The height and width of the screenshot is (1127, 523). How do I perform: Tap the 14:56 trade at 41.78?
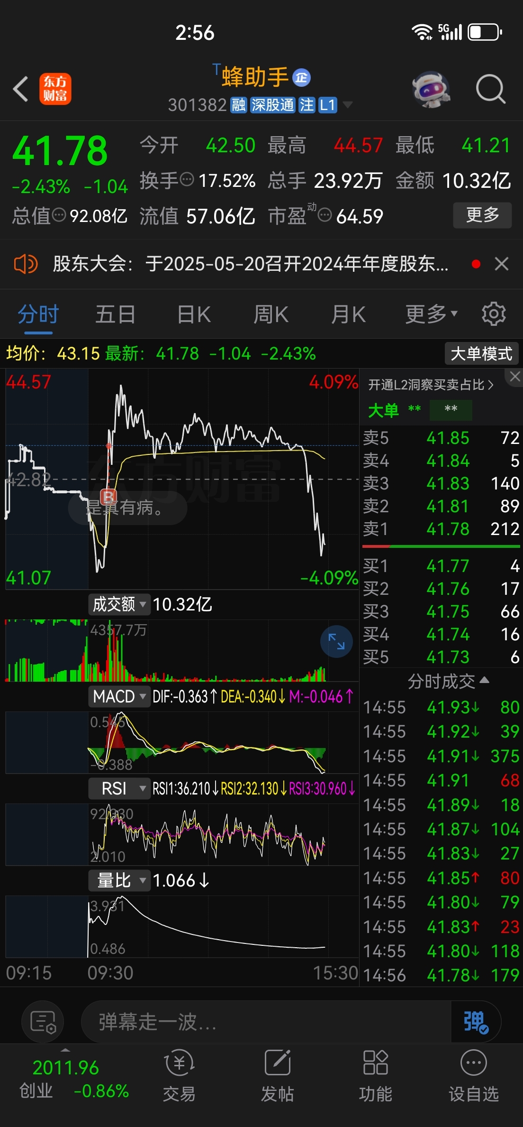(x=441, y=975)
